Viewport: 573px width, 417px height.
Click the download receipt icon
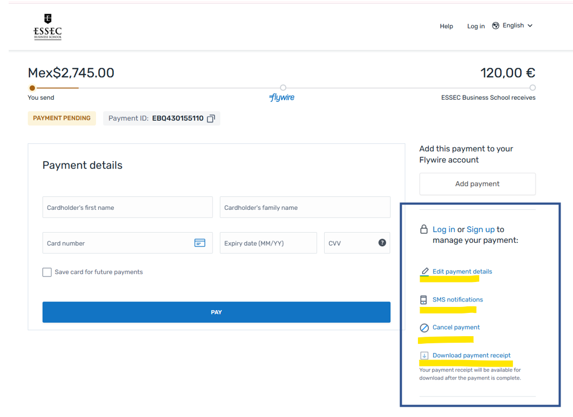424,355
